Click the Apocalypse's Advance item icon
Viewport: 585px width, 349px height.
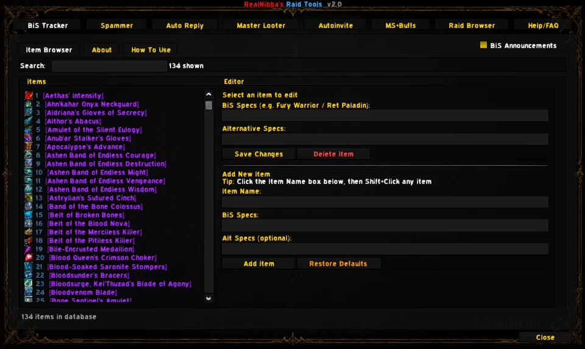pyautogui.click(x=29, y=147)
